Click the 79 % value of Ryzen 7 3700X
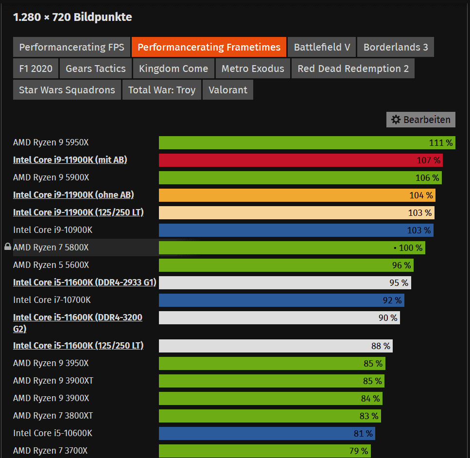 (359, 451)
